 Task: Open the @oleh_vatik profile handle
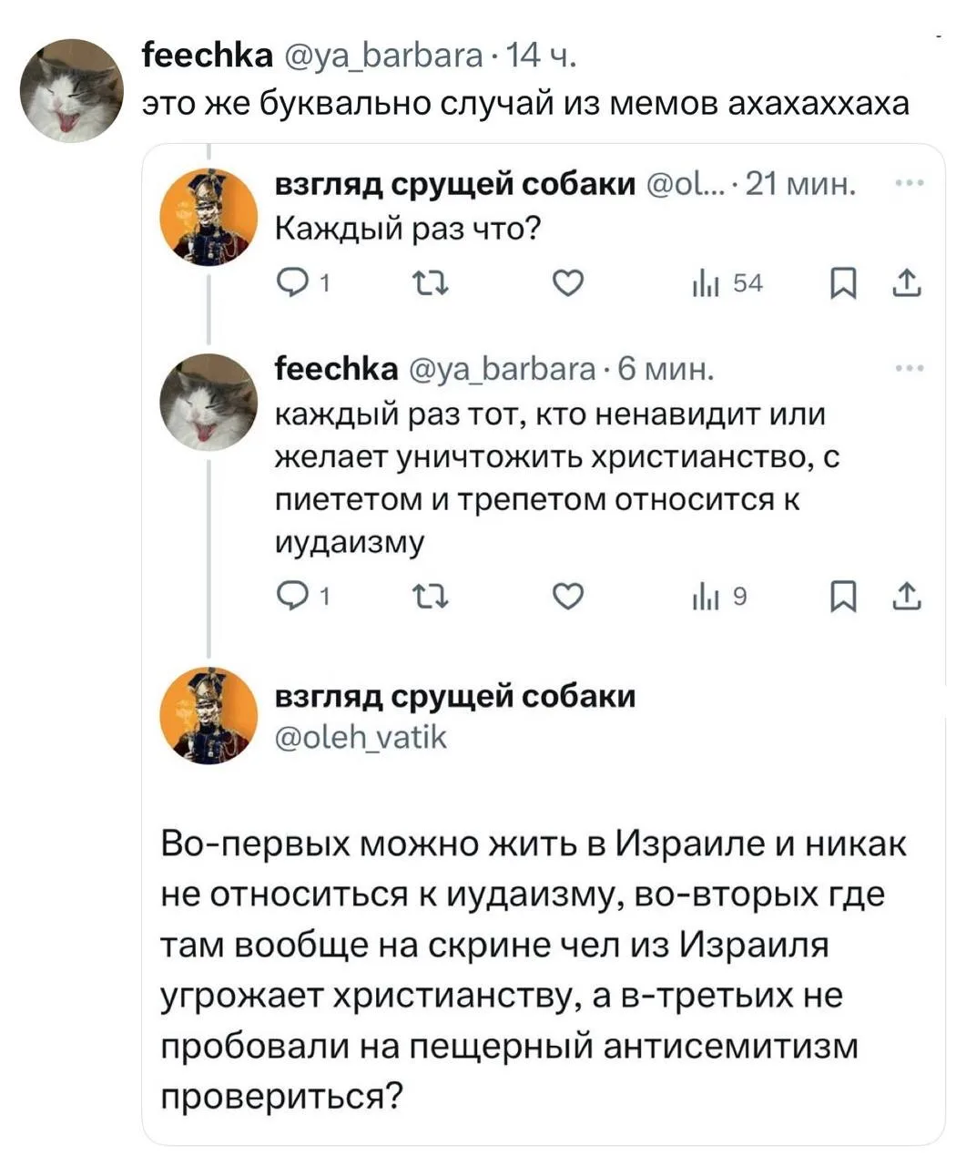(x=361, y=736)
